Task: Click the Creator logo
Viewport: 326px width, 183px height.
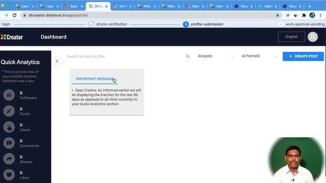Action: (12, 37)
